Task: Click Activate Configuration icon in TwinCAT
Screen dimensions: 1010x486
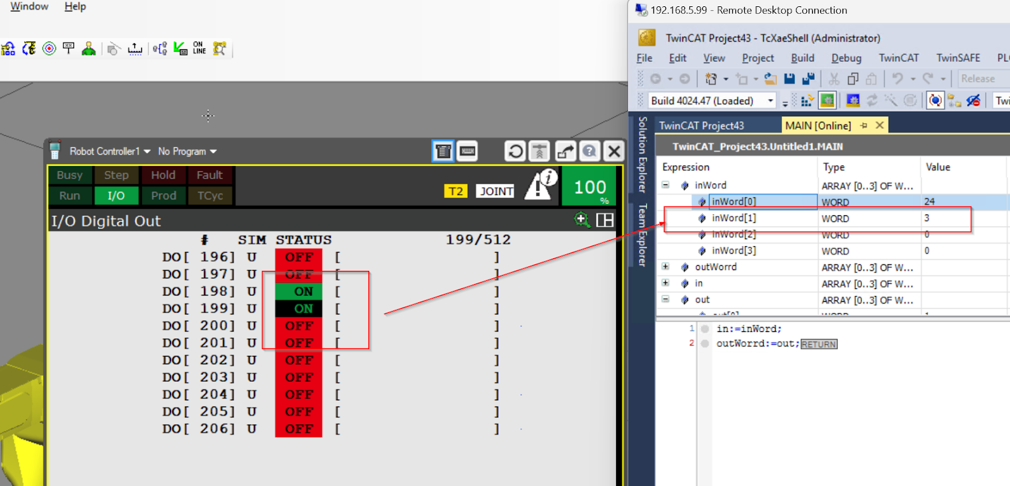Action: tap(807, 100)
